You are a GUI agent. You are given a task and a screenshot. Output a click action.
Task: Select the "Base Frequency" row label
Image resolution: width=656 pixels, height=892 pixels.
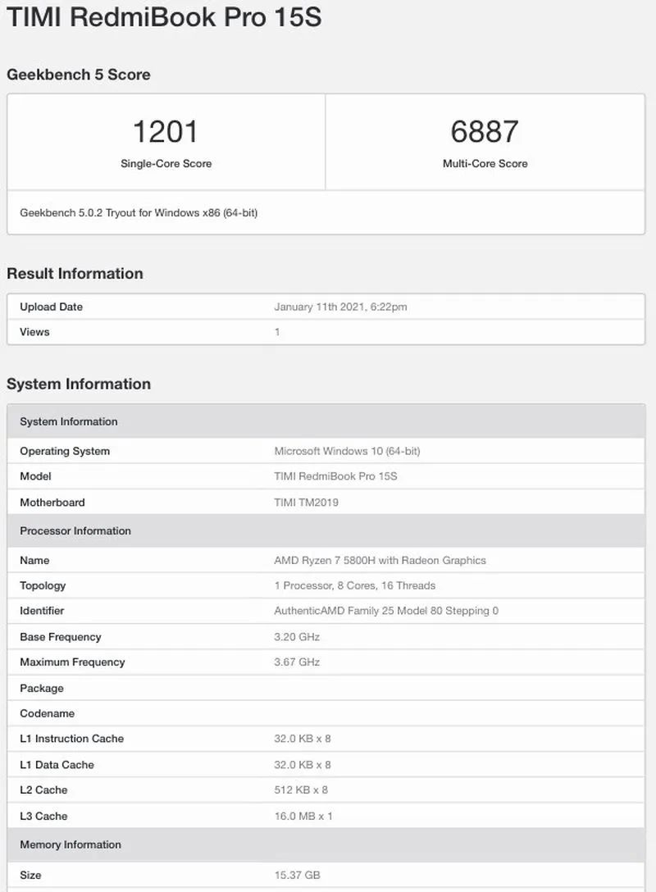[61, 636]
